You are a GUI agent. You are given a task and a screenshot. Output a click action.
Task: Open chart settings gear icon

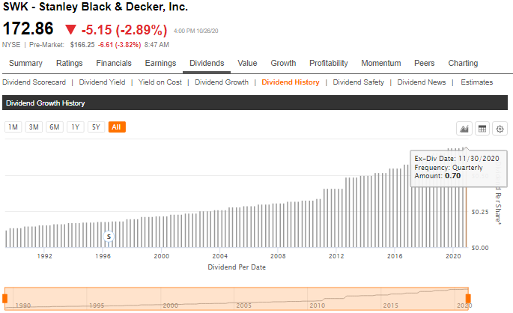coord(500,129)
